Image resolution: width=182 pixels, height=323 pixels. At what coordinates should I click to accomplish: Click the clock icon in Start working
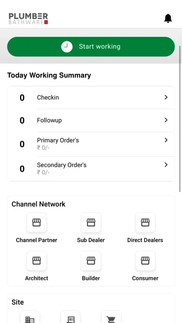[67, 47]
